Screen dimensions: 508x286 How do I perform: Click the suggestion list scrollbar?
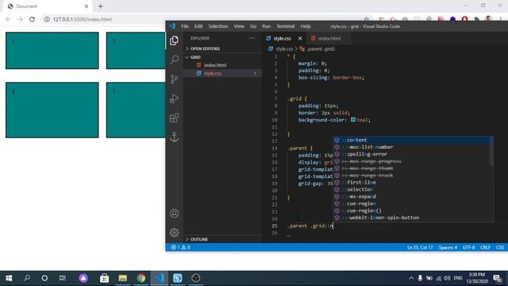(x=492, y=151)
